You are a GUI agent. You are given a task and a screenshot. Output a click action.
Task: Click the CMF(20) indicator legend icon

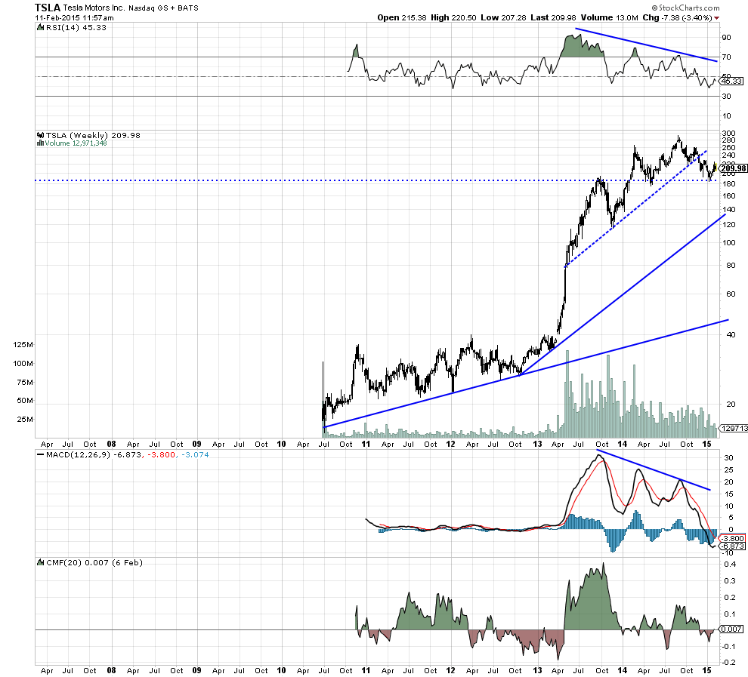41,563
